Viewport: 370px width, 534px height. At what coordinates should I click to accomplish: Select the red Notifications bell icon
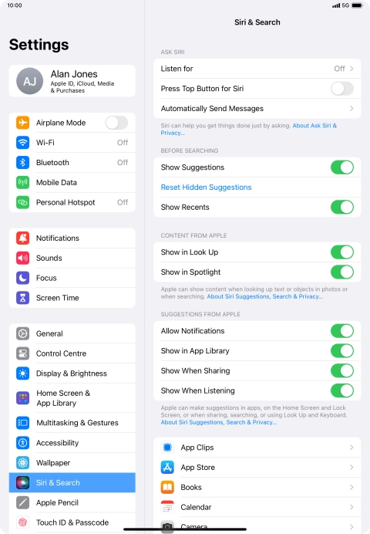tap(23, 238)
